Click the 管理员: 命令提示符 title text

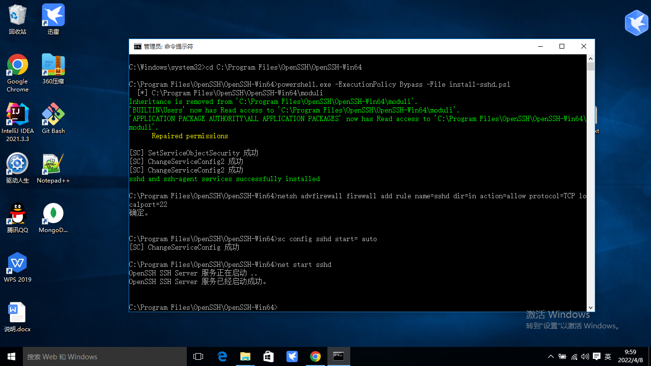[168, 46]
